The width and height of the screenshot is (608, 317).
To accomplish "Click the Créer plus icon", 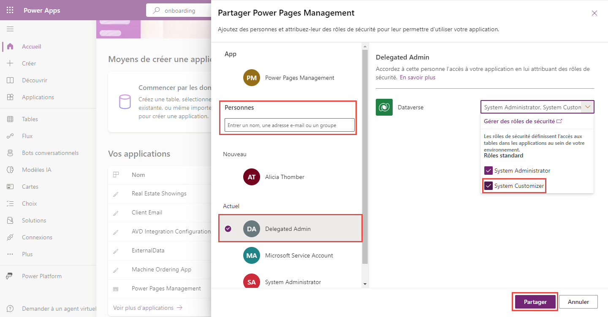I will pyautogui.click(x=10, y=63).
